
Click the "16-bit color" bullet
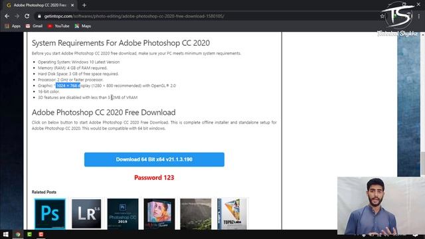(x=48, y=92)
